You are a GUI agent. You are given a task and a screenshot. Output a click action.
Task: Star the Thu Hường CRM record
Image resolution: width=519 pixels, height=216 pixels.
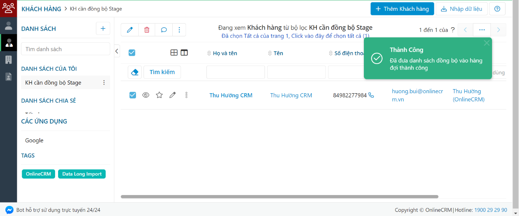click(x=159, y=95)
